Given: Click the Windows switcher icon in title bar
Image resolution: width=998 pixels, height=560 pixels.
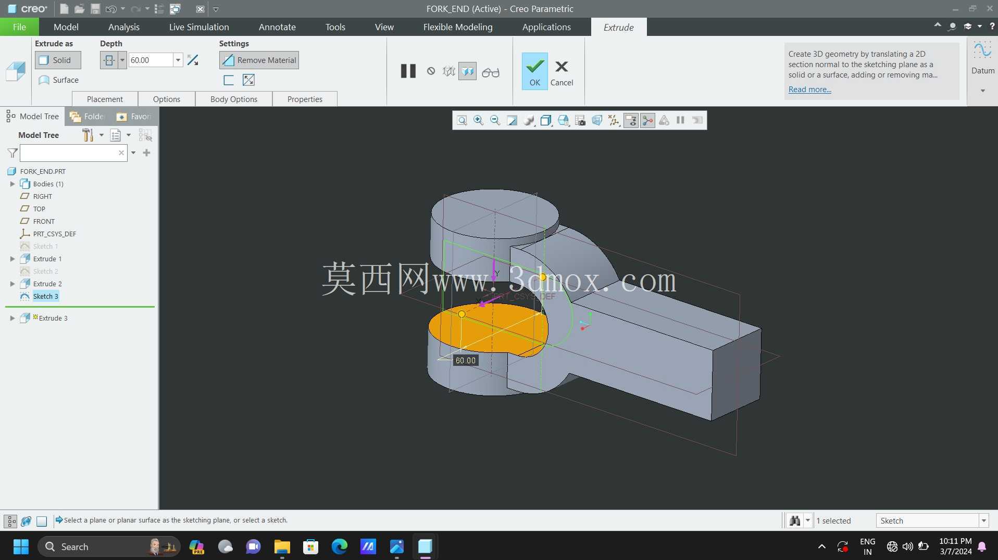Looking at the screenshot, I should 176,9.
